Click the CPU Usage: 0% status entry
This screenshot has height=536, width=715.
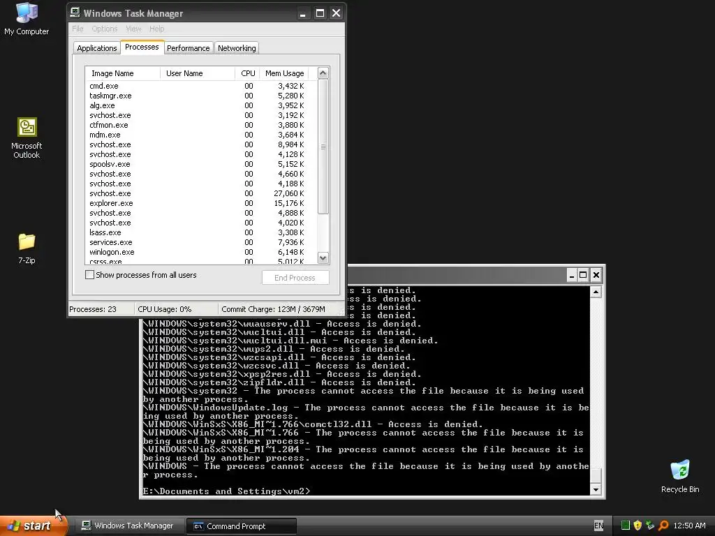pos(176,309)
